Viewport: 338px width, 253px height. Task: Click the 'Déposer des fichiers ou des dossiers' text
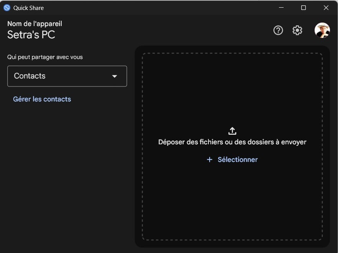[x=232, y=142]
